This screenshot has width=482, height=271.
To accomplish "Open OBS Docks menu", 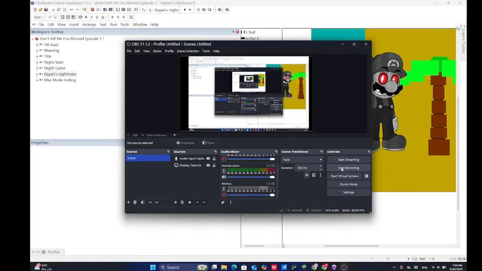I will coord(157,51).
